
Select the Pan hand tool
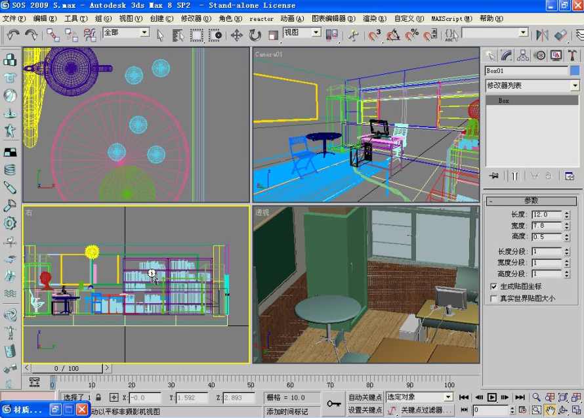pos(551,410)
